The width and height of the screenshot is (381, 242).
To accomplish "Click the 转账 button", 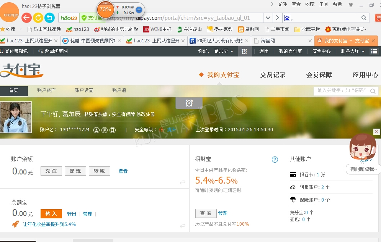I will click(x=100, y=171).
